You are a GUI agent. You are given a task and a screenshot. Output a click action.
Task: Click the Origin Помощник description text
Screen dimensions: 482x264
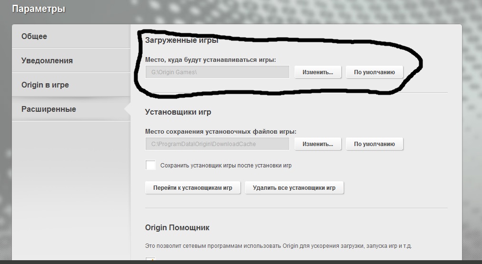278,246
